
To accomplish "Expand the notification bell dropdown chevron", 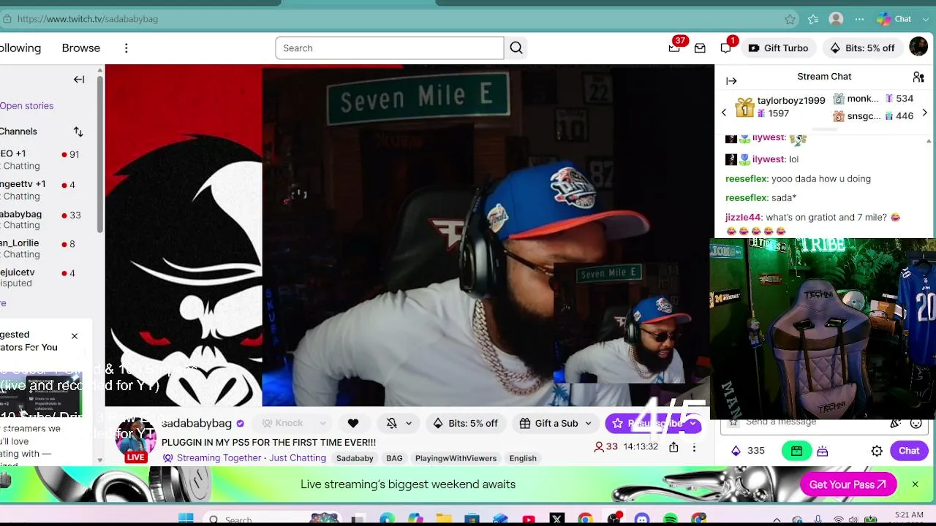I will click(x=409, y=423).
